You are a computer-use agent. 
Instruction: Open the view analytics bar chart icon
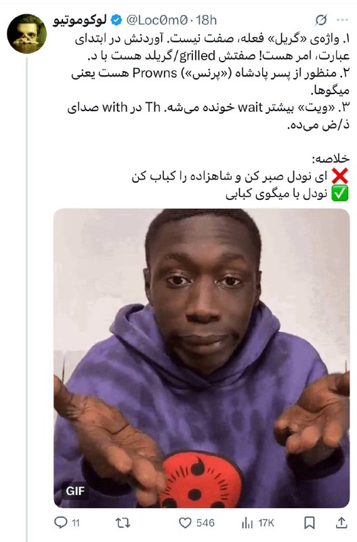[247, 522]
